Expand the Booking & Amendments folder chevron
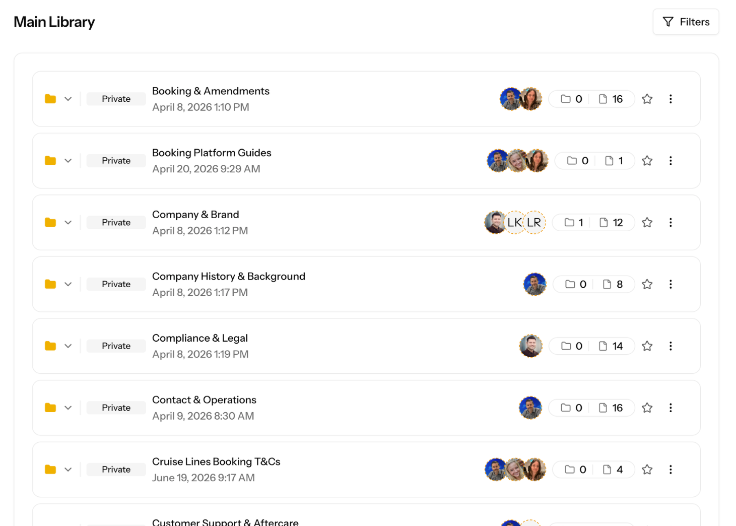 coord(68,99)
